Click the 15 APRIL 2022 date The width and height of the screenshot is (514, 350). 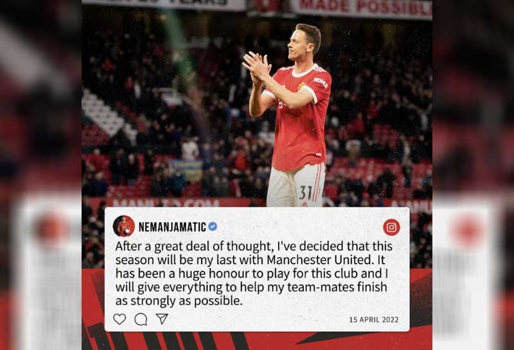click(374, 320)
